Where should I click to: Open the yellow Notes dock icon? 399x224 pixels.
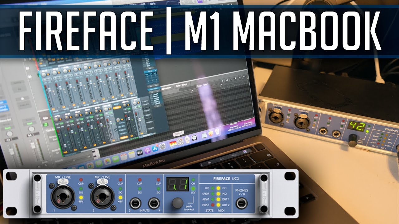click(132, 155)
